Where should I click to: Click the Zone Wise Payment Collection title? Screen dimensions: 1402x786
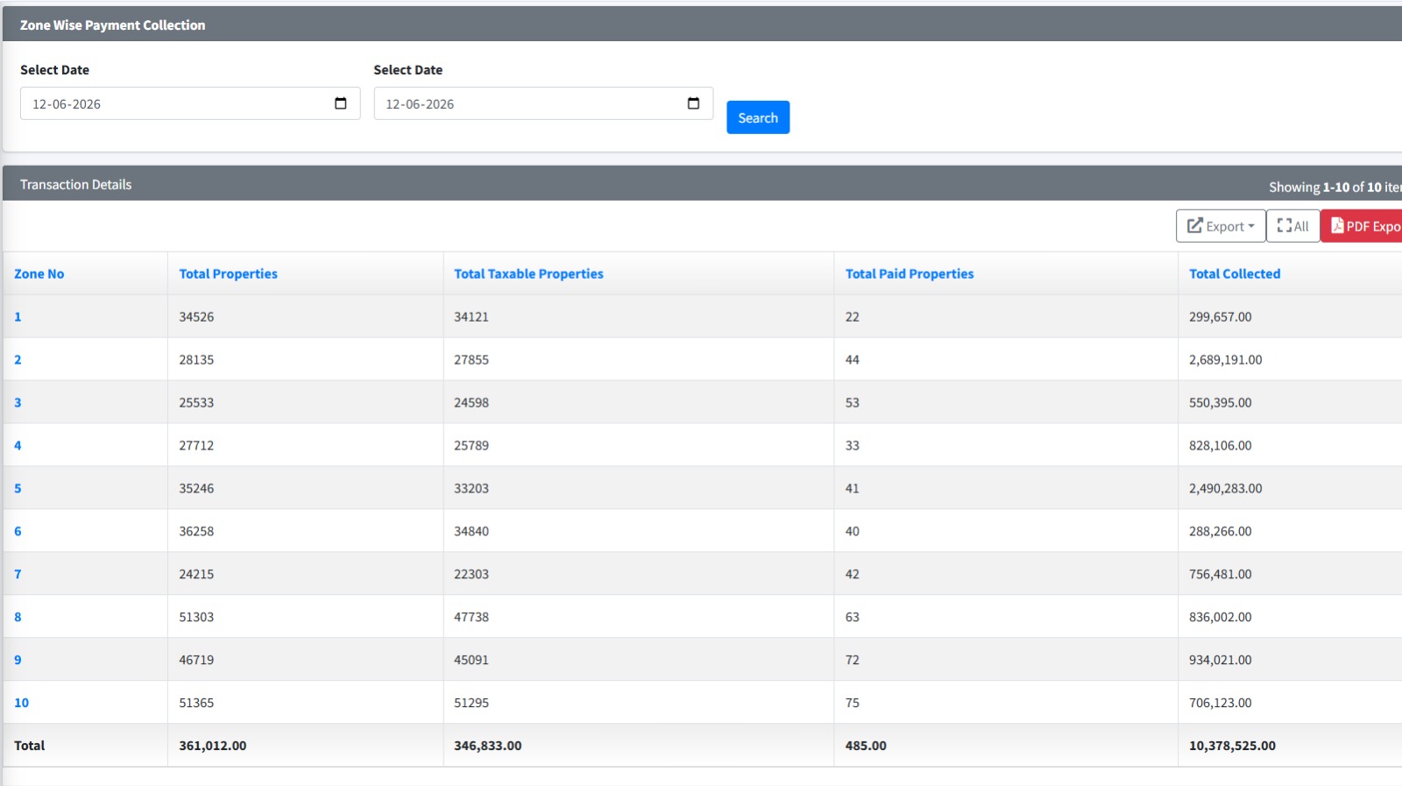[x=112, y=25]
